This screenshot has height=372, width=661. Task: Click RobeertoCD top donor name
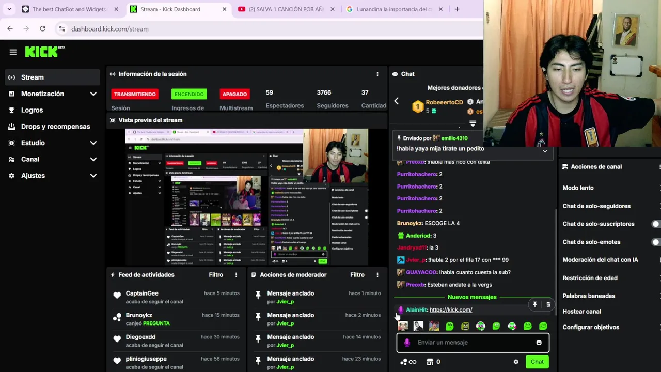[x=444, y=102]
